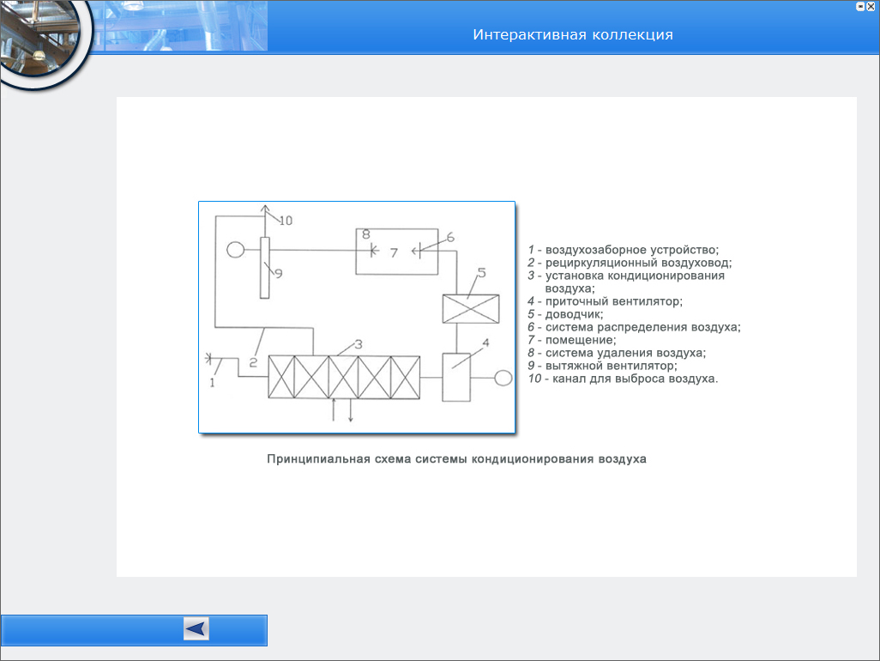Click the 'Интерактивная коллекция' header title

click(x=573, y=35)
